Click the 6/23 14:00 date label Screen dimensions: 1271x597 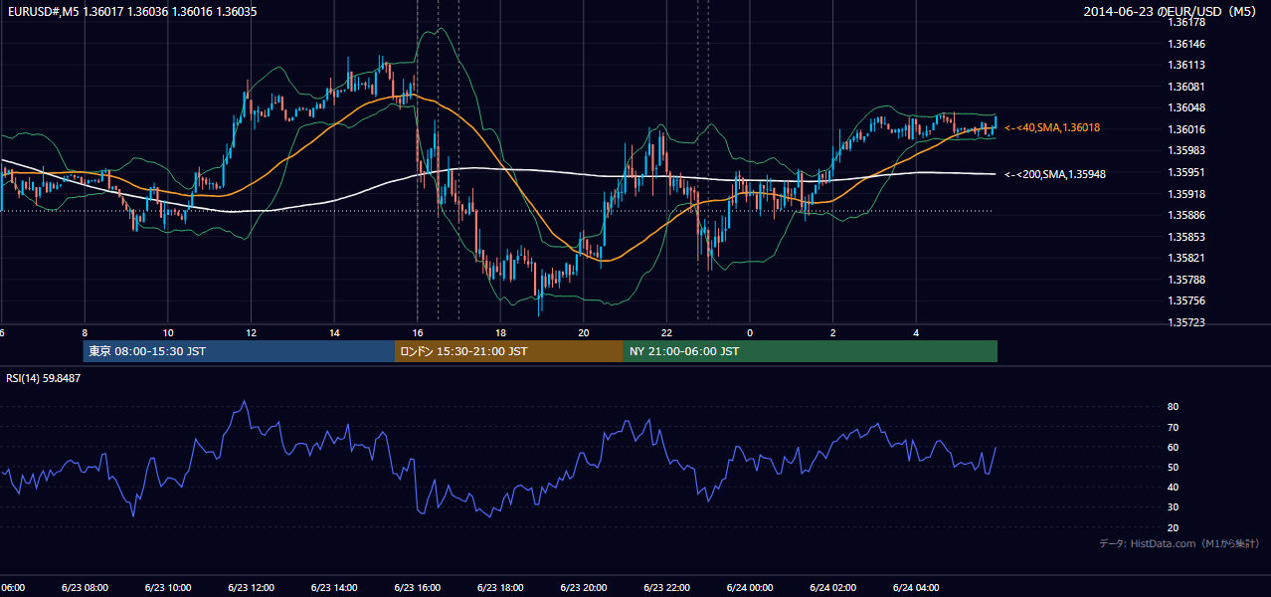tap(334, 587)
